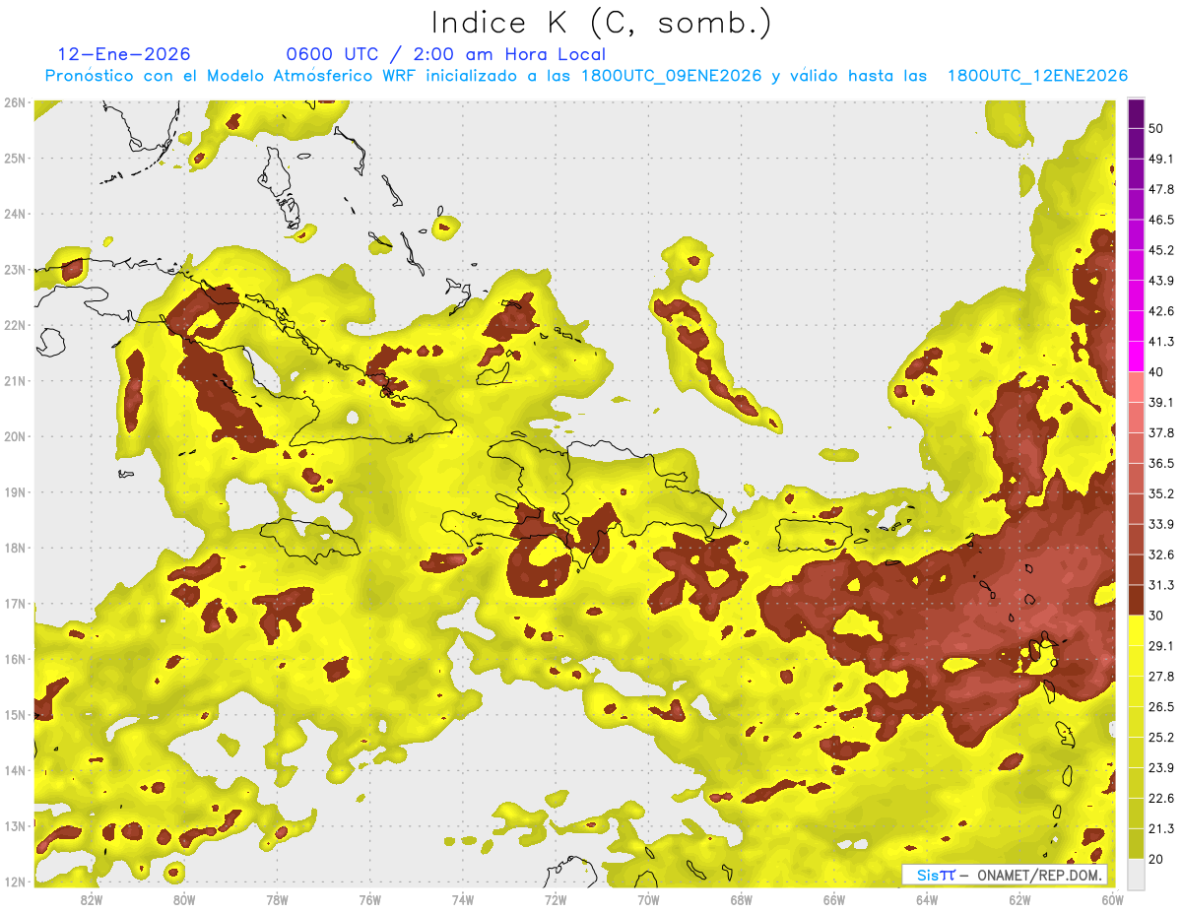Click the "21.3" colorbar value
1182x913 pixels.
coord(1161,828)
